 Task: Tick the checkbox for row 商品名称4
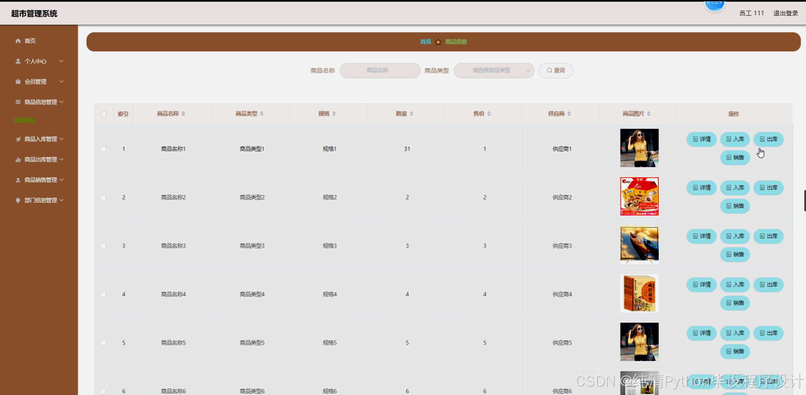click(x=103, y=294)
